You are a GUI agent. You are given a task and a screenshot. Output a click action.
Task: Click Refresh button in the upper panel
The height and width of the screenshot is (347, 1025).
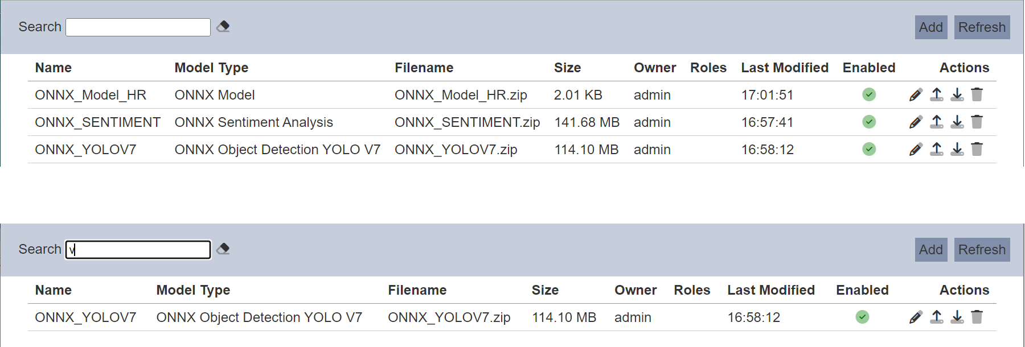[x=982, y=27]
